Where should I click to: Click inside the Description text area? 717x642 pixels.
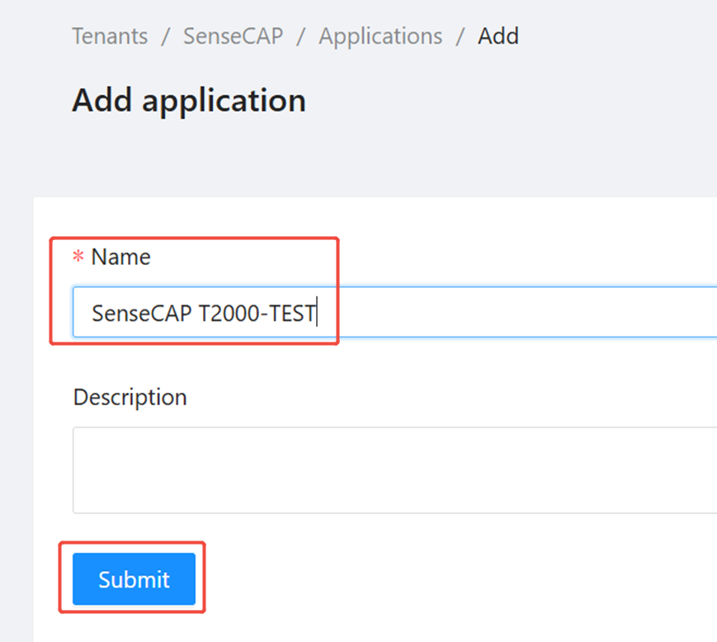coord(394,470)
